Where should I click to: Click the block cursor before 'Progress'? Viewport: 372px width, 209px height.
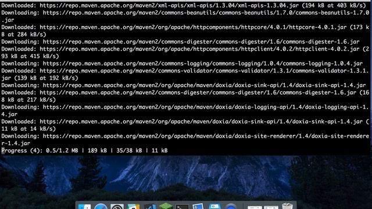(3, 151)
